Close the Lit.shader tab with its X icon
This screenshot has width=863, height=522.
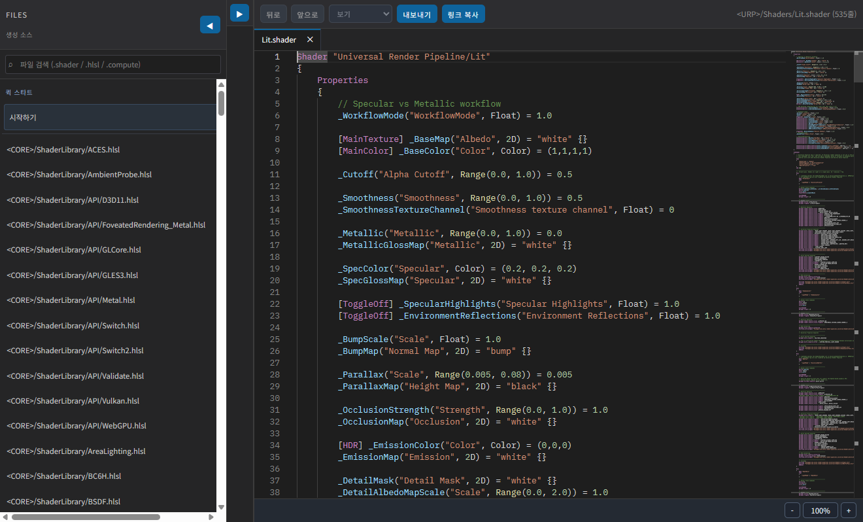(310, 39)
